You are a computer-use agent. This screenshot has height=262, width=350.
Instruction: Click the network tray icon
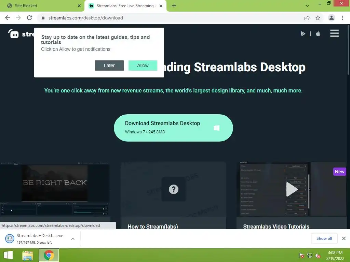pyautogui.click(x=309, y=256)
